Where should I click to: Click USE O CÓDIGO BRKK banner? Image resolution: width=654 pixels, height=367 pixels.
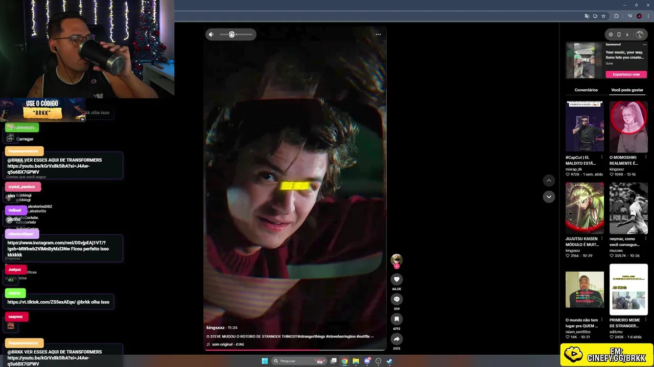(x=42, y=109)
